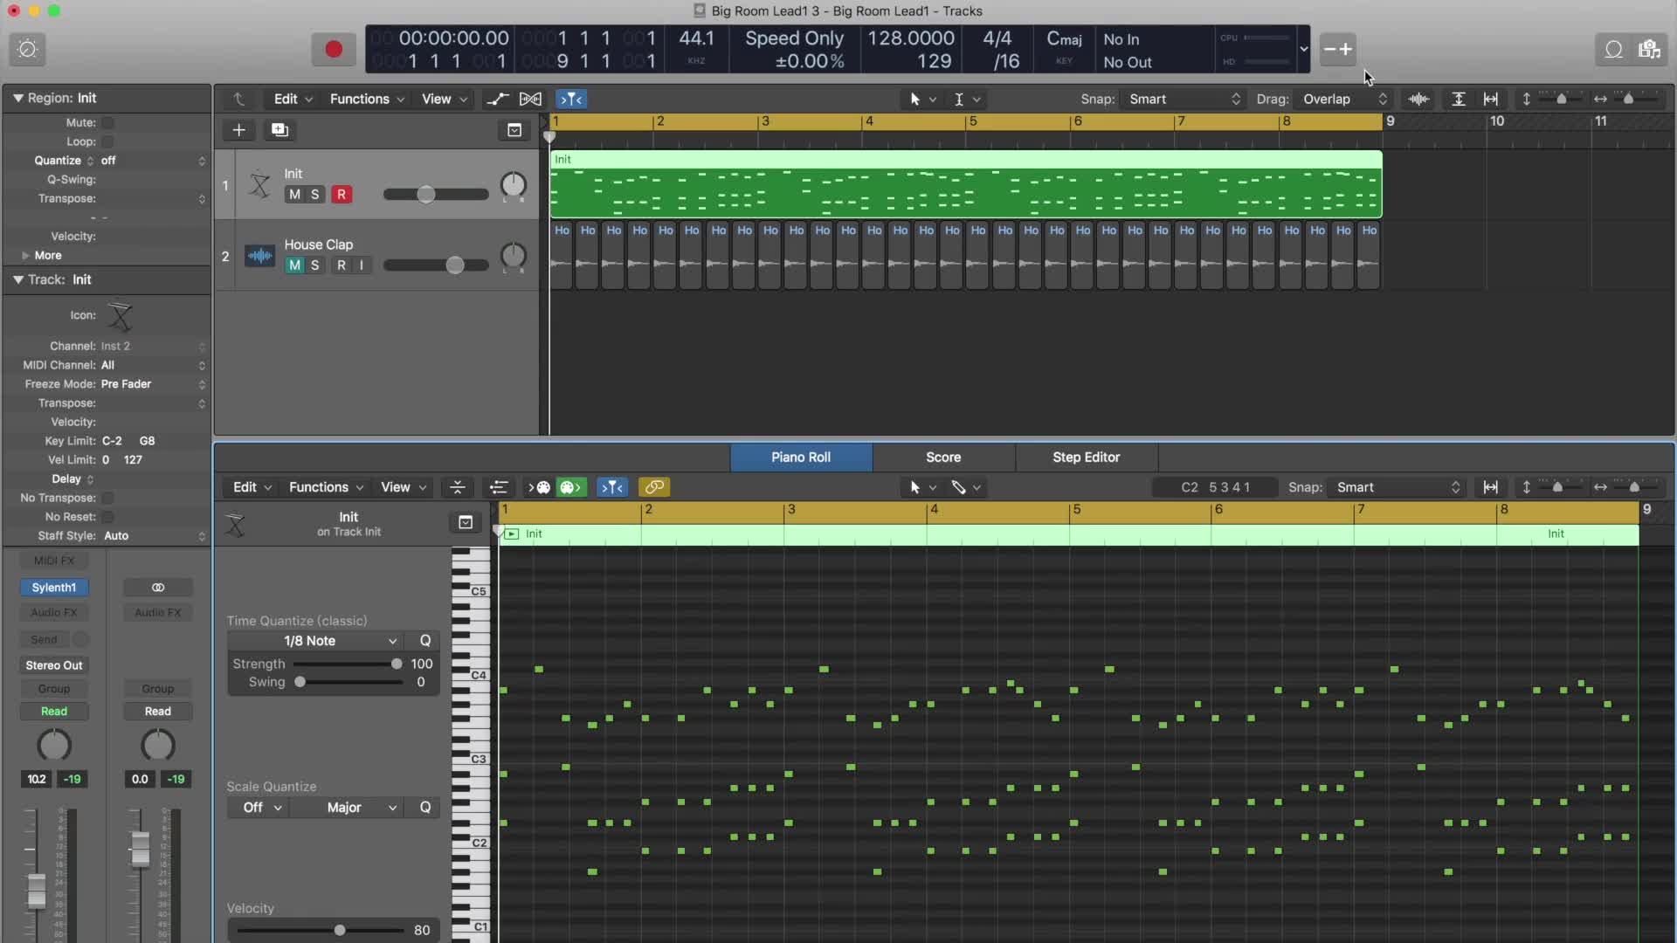Screen dimensions: 1677x943
Task: Toggle waveform zoom icon in Tracks toolbar
Action: point(1418,100)
